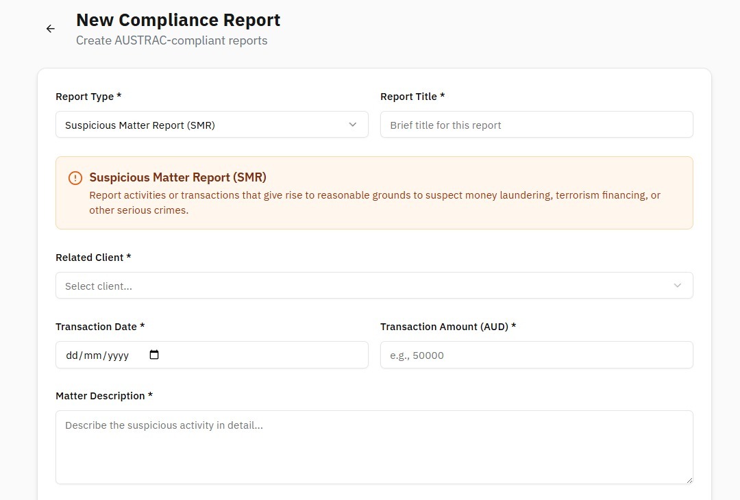740x500 pixels.
Task: Select the day segment of Transaction Date
Action: click(72, 355)
